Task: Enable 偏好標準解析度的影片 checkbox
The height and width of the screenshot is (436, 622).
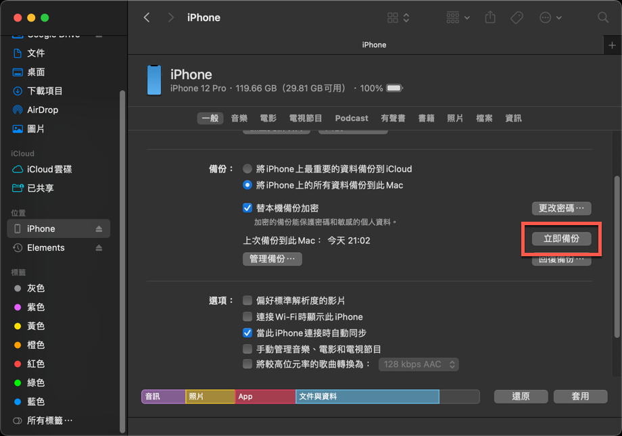Action: 247,300
